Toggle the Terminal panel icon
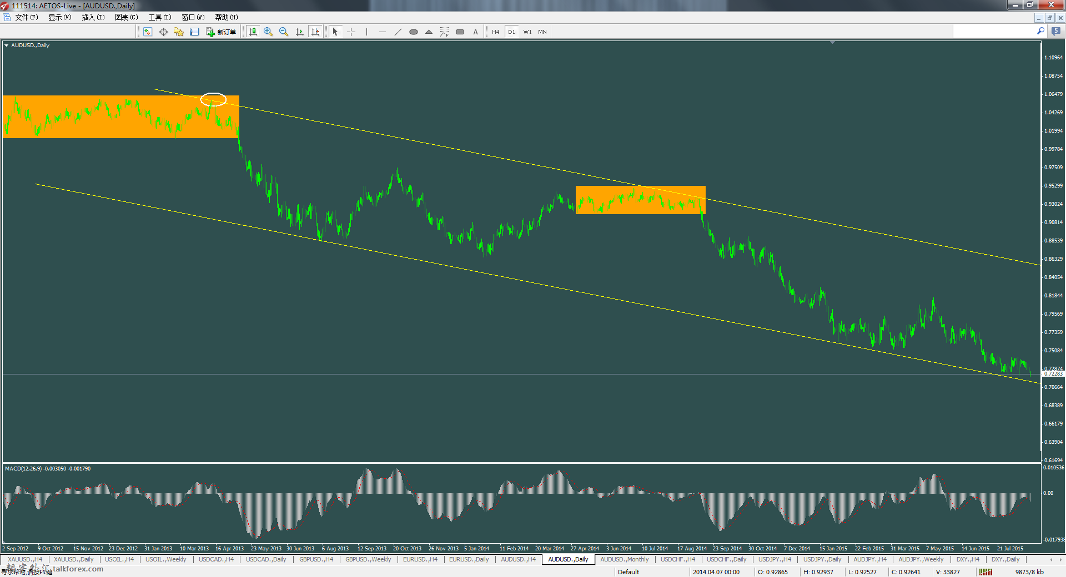 point(194,32)
